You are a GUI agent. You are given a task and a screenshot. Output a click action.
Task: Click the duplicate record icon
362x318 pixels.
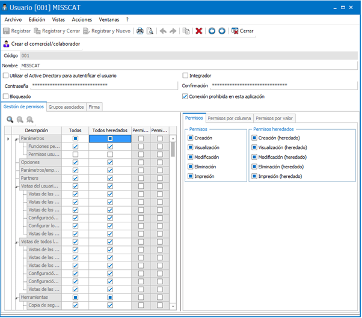click(x=186, y=31)
